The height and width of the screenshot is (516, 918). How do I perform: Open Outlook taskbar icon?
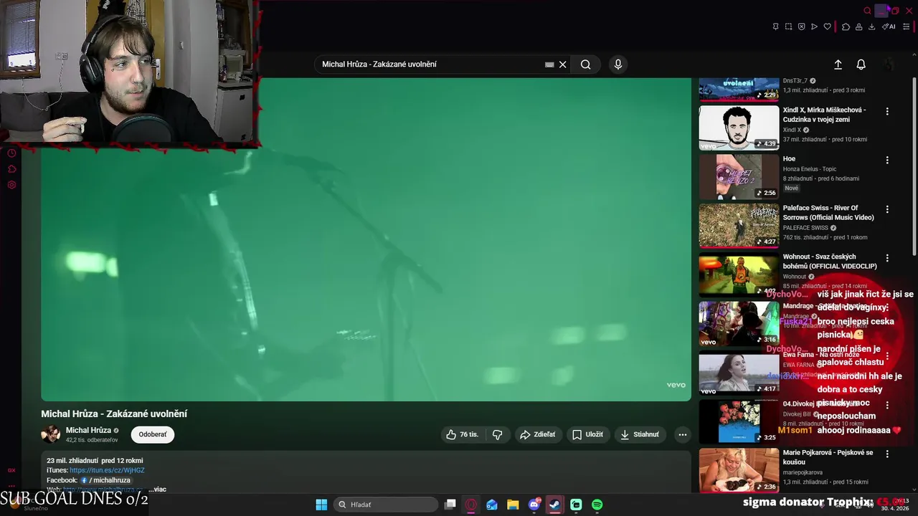pos(492,505)
